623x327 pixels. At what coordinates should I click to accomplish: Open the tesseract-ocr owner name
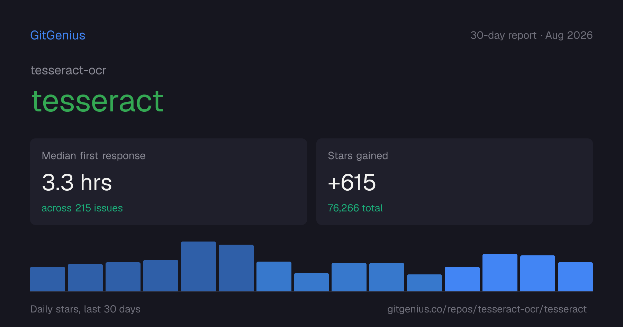(x=69, y=70)
